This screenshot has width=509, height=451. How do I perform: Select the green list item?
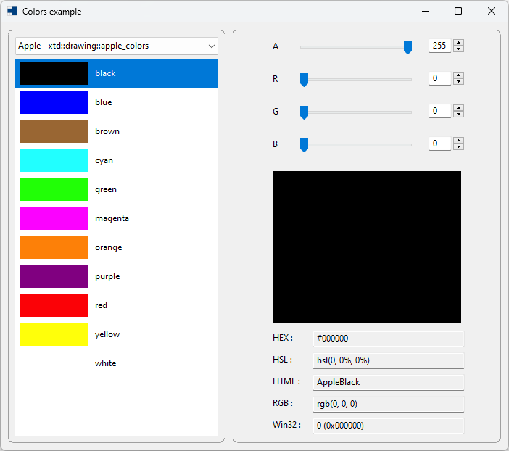pyautogui.click(x=105, y=189)
